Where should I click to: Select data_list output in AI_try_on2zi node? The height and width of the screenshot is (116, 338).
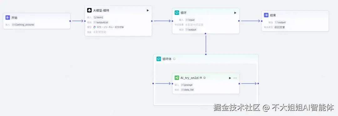[x=187, y=89]
